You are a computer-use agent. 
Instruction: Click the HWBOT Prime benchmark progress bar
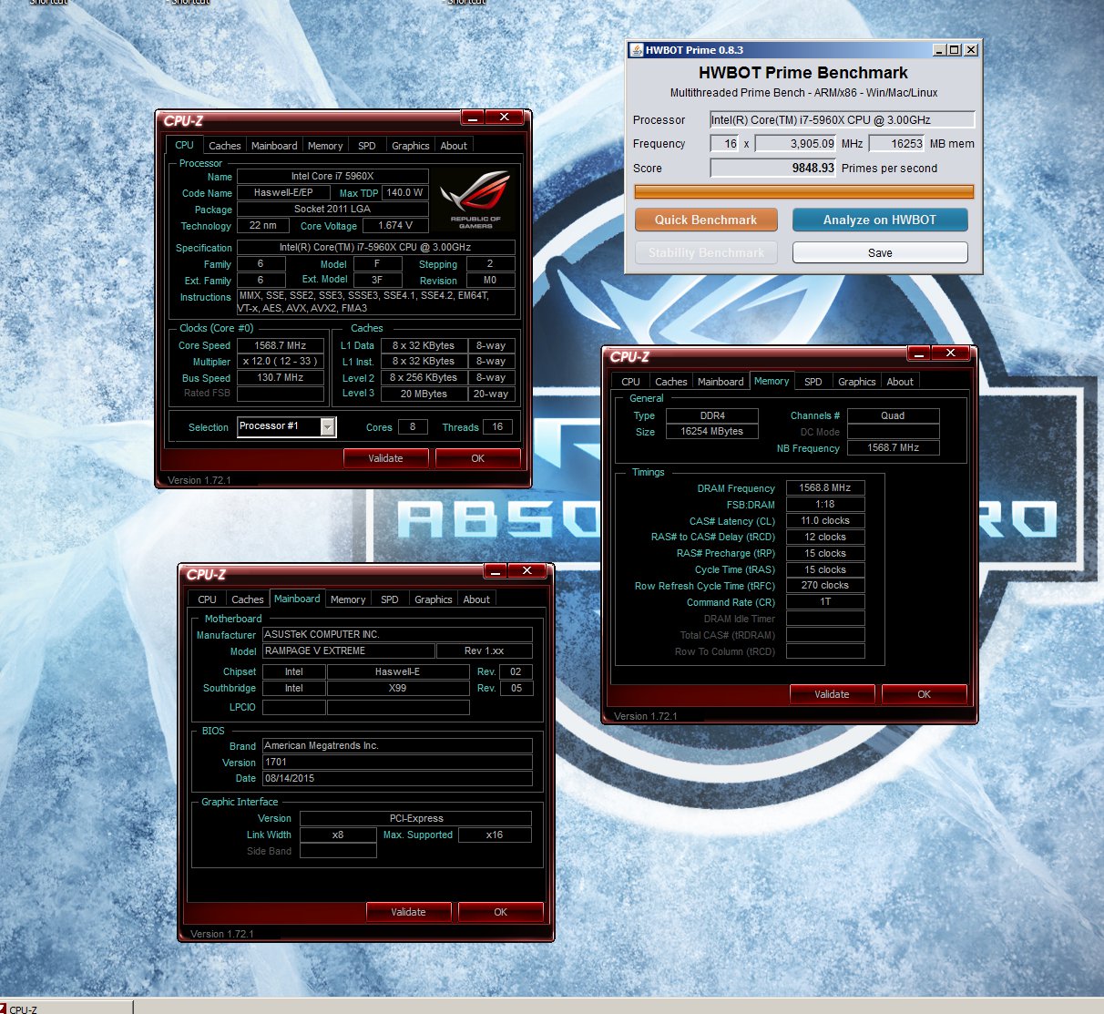coord(804,191)
